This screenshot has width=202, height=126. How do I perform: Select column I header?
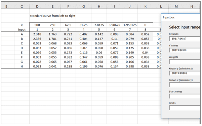coord(114,6)
